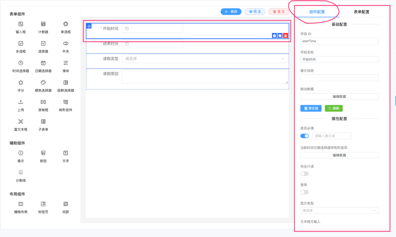Click the 计数器 counter component icon
This screenshot has width=396, height=237.
click(43, 24)
